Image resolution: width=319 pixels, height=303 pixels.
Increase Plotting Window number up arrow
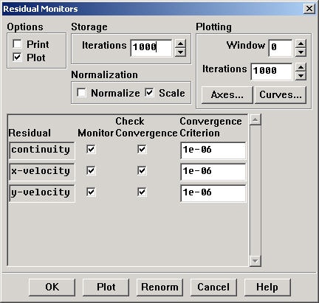pyautogui.click(x=301, y=44)
